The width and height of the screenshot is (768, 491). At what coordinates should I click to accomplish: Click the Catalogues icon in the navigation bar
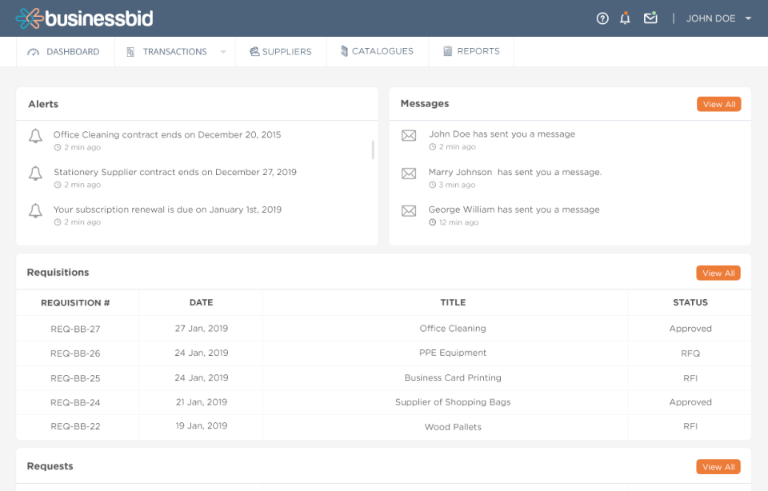click(344, 50)
